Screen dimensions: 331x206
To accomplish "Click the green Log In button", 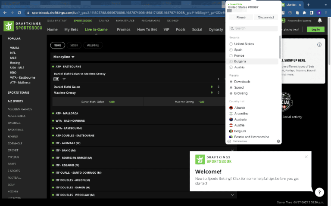I will 315,29.
